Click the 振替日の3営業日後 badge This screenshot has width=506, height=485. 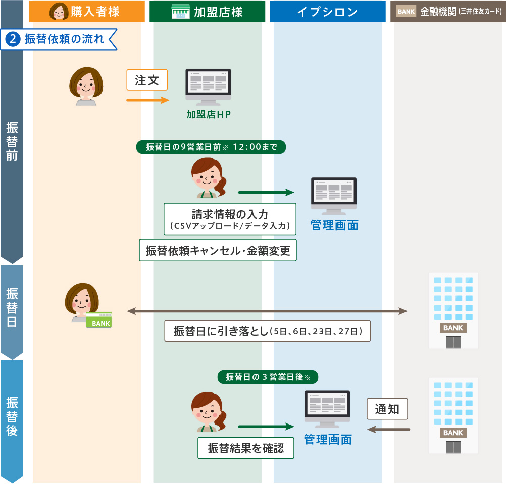[x=268, y=377]
